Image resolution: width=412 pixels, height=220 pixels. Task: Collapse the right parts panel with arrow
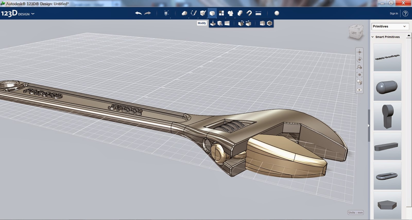click(369, 125)
